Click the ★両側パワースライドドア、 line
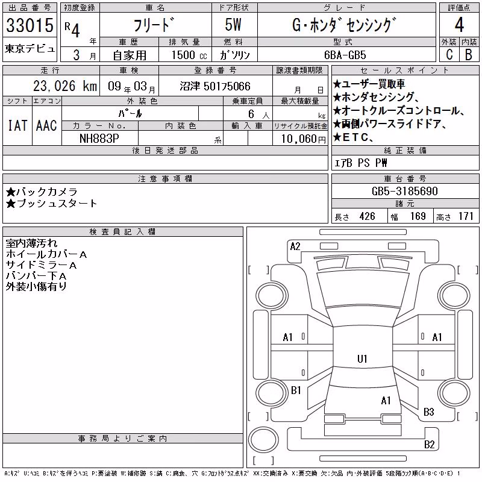 [x=390, y=124]
